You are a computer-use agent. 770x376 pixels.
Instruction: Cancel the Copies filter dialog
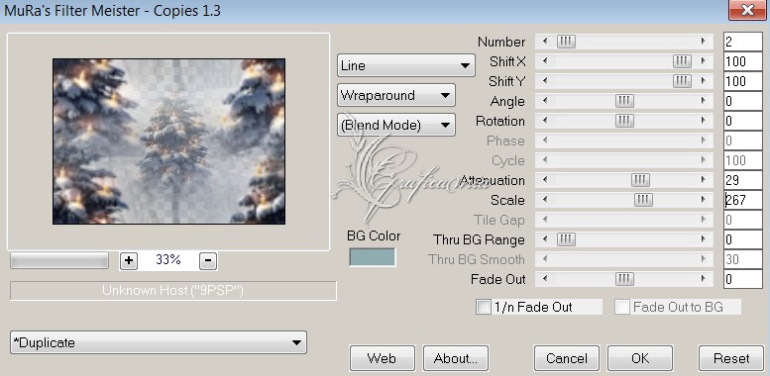566,358
